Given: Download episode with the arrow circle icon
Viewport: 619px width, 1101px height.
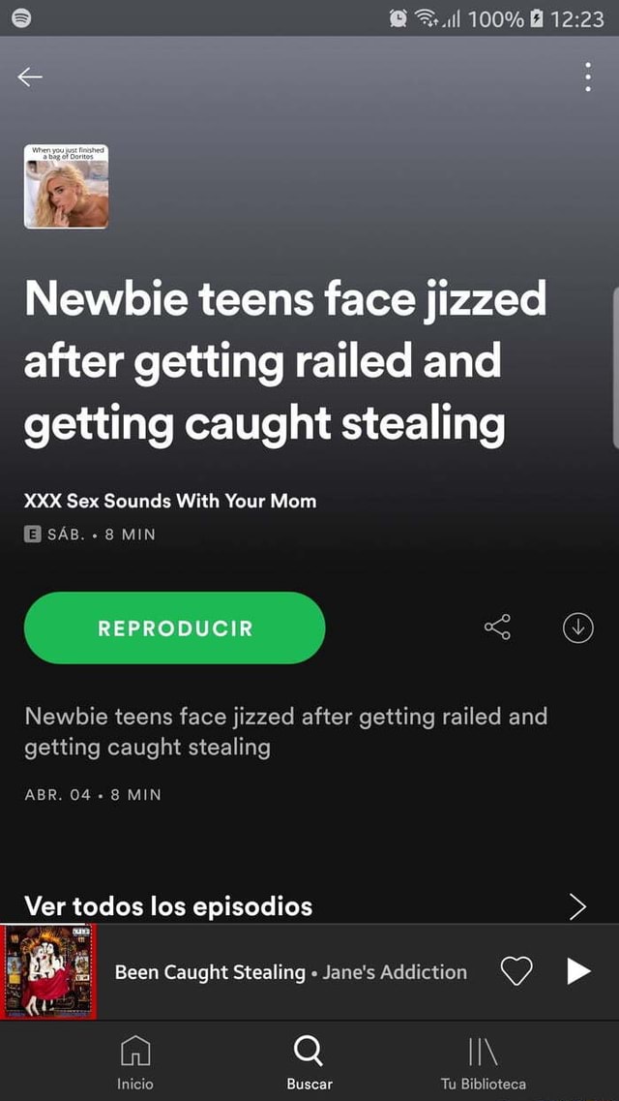Looking at the screenshot, I should coord(578,627).
